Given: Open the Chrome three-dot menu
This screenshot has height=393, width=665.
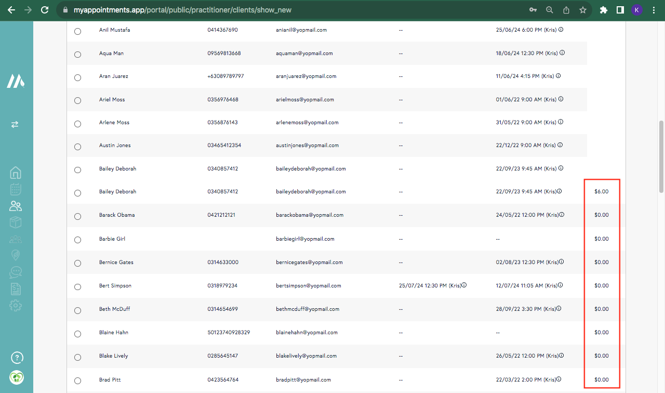Looking at the screenshot, I should 654,10.
